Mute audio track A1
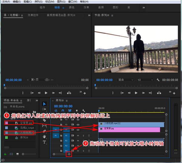The image size is (182, 163). pyautogui.click(x=78, y=135)
